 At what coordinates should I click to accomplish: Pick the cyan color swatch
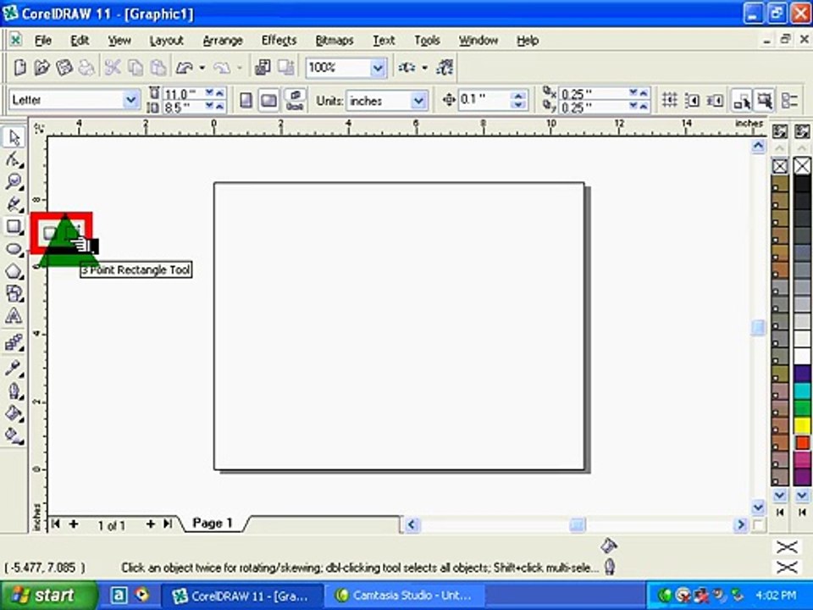802,391
